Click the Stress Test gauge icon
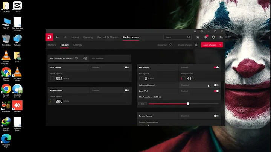This screenshot has height=152, width=271. click(171, 45)
